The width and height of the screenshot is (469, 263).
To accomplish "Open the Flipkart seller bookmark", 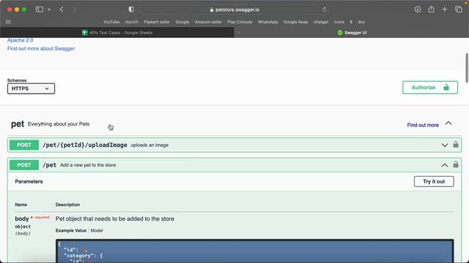I will [156, 22].
